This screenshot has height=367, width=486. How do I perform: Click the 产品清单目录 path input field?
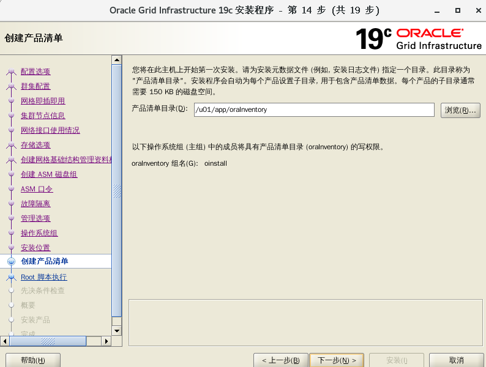[x=314, y=110]
